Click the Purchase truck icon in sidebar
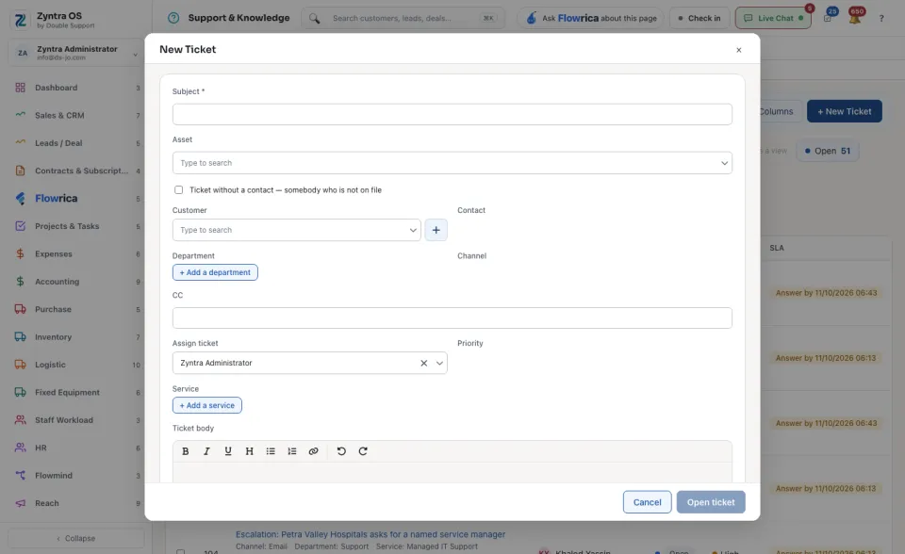Image resolution: width=905 pixels, height=554 pixels. [x=20, y=309]
